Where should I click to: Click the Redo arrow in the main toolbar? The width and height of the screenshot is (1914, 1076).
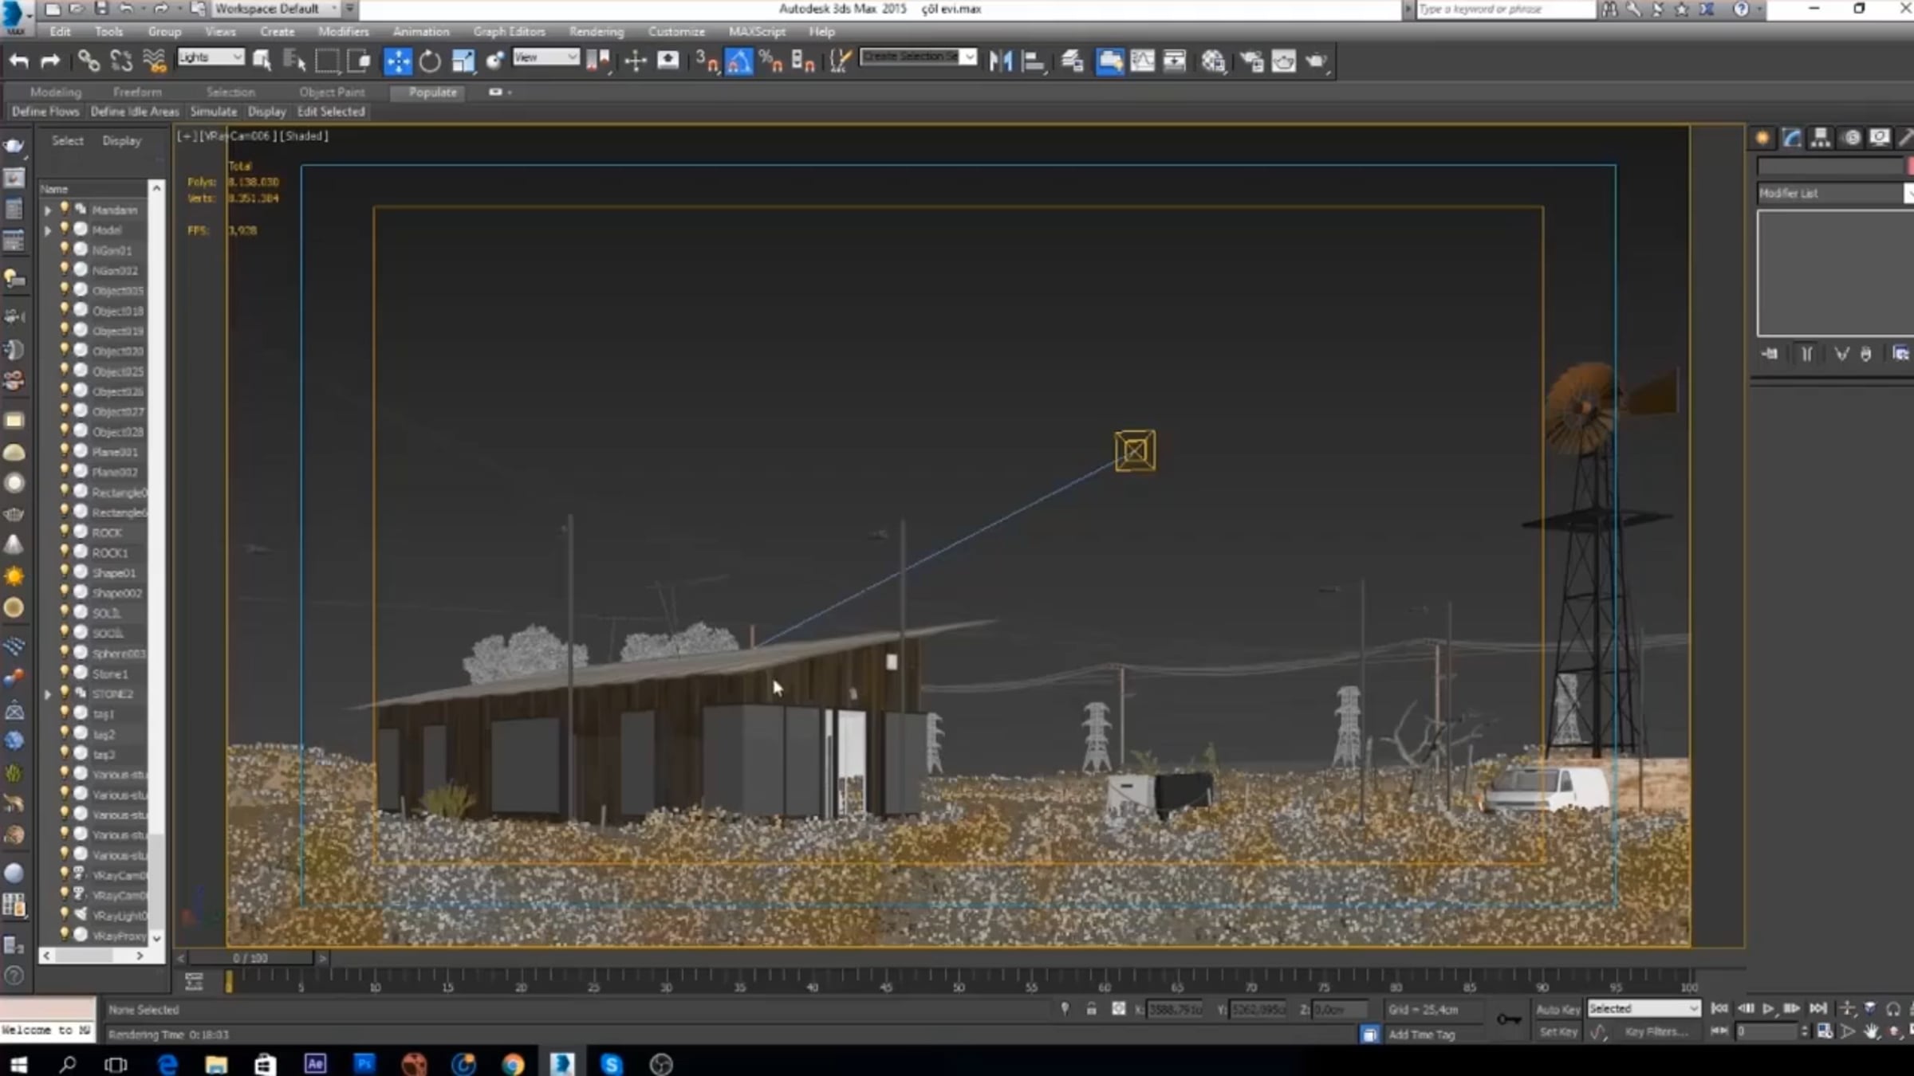pyautogui.click(x=50, y=61)
